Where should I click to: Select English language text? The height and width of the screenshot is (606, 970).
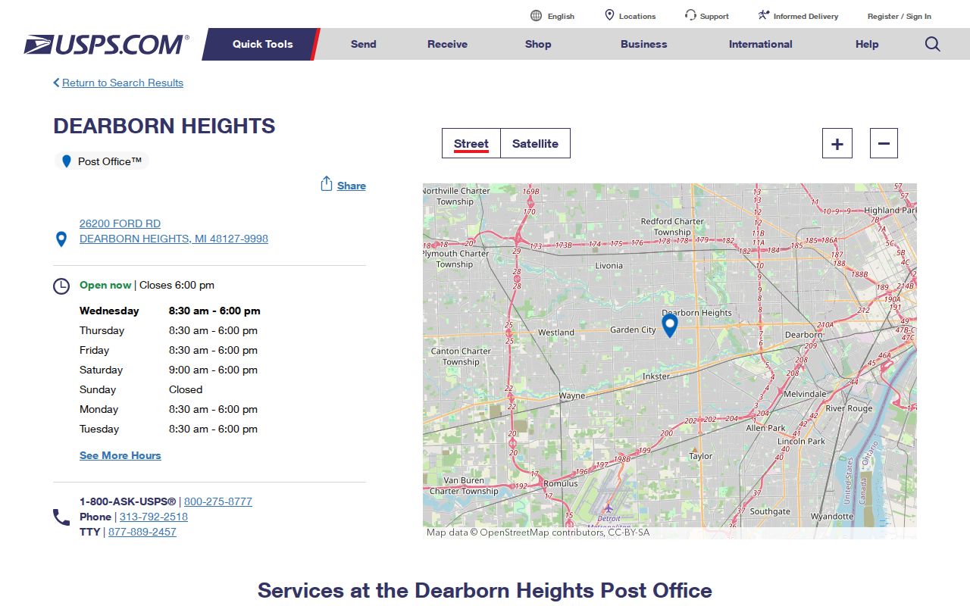pyautogui.click(x=561, y=16)
